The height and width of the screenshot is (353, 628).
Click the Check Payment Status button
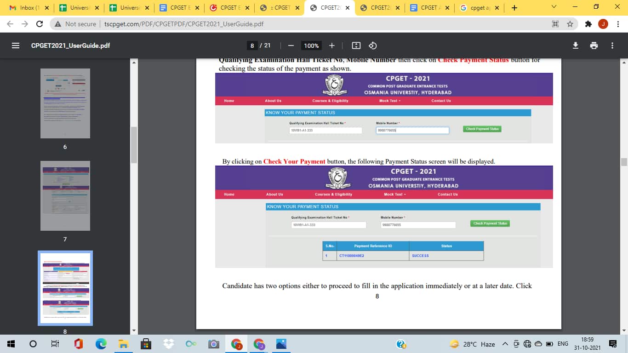coord(482,129)
